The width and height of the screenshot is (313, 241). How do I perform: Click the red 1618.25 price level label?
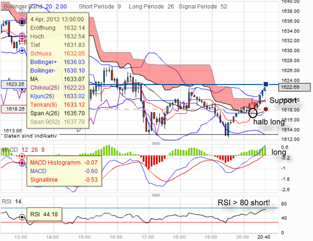(x=15, y=109)
